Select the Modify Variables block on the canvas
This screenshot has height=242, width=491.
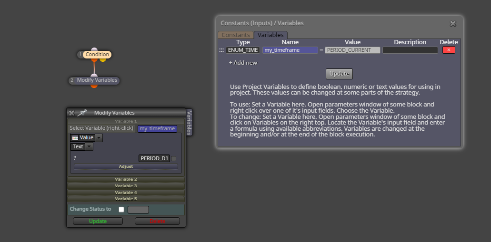tap(97, 80)
